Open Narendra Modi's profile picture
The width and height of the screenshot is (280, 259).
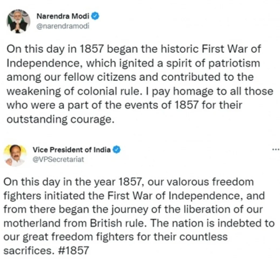click(x=18, y=21)
